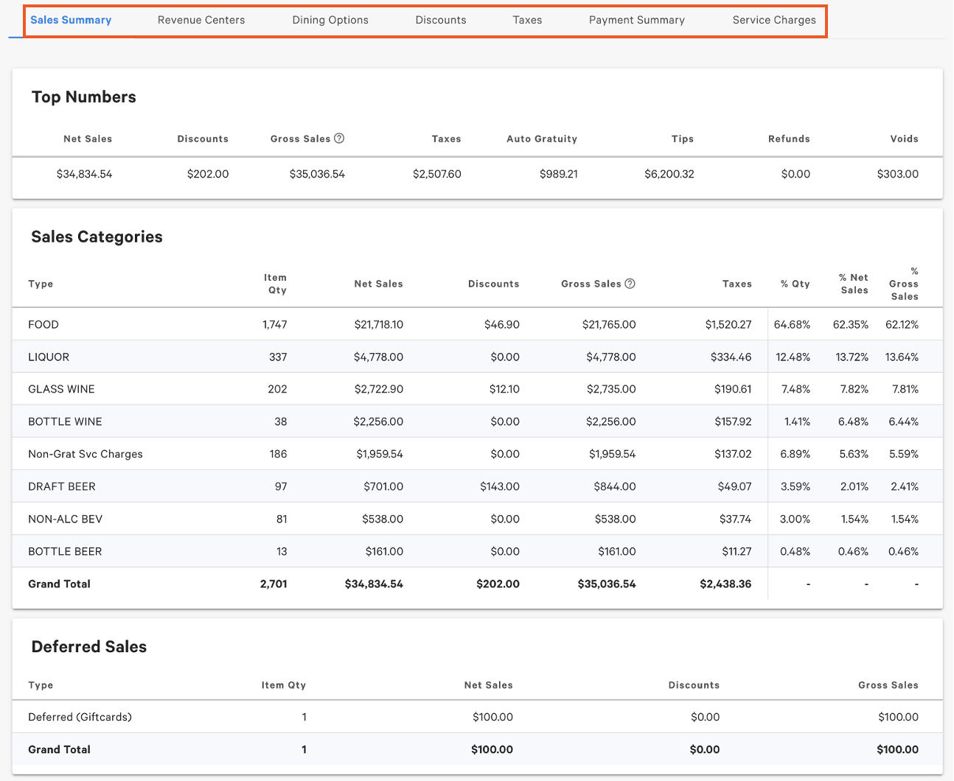Switch to the Revenue Centers tab
954x781 pixels.
(x=201, y=20)
